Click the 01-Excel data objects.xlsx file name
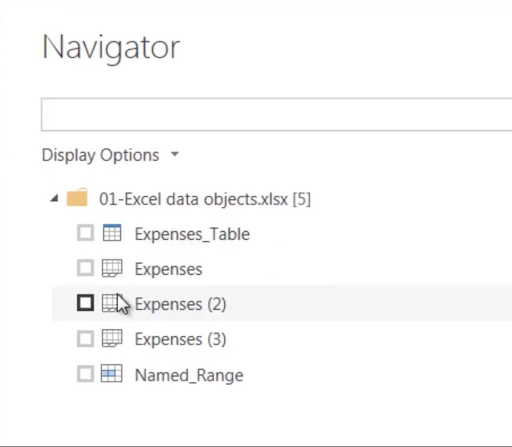This screenshot has height=447, width=512. point(200,198)
